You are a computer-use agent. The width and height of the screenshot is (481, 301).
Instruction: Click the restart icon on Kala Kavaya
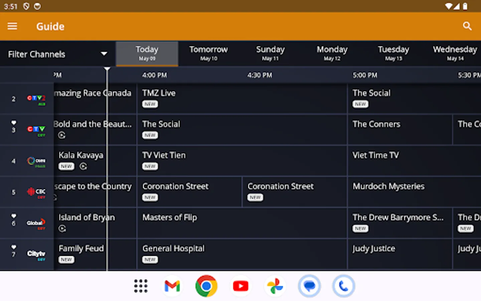tap(83, 166)
